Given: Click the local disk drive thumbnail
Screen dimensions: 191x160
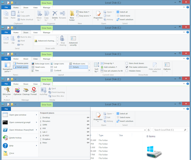Looking at the screenshot, I should (154, 152).
